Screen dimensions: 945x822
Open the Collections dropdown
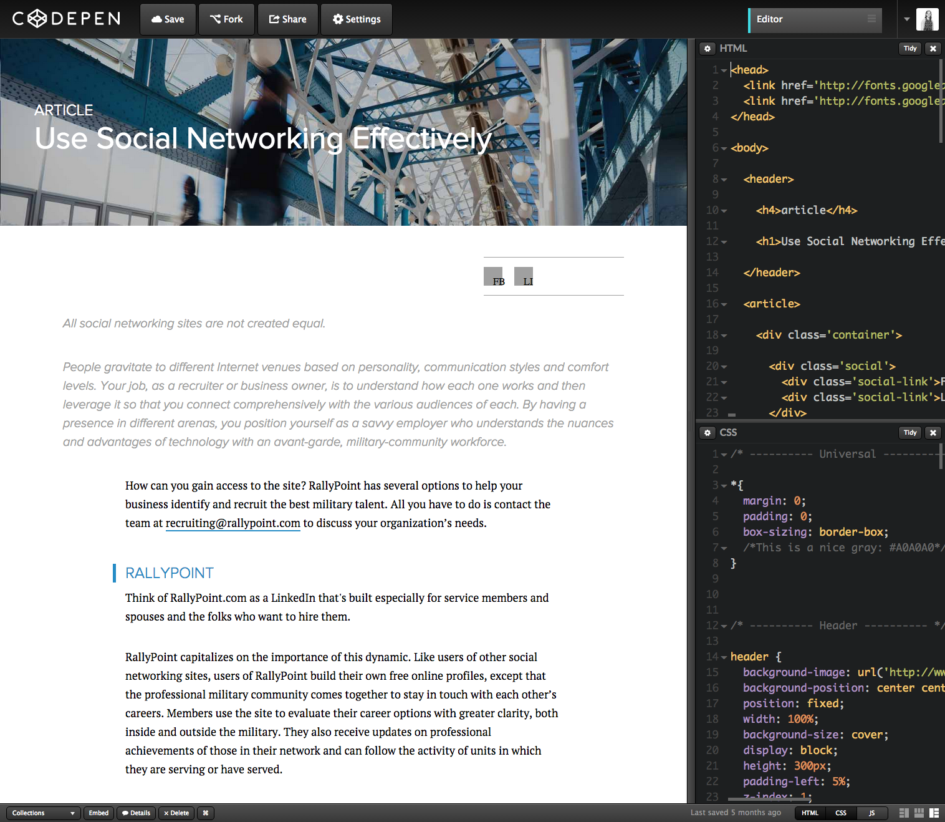pos(44,813)
